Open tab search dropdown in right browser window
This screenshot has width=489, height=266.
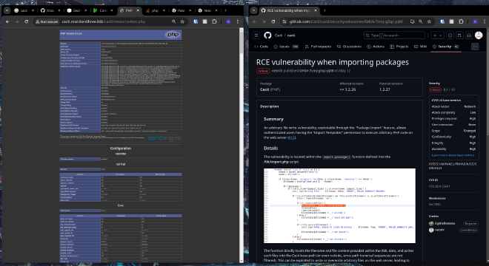click(254, 10)
